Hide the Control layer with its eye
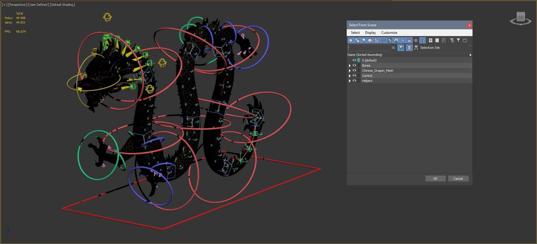Image resolution: width=537 pixels, height=244 pixels. pos(354,75)
